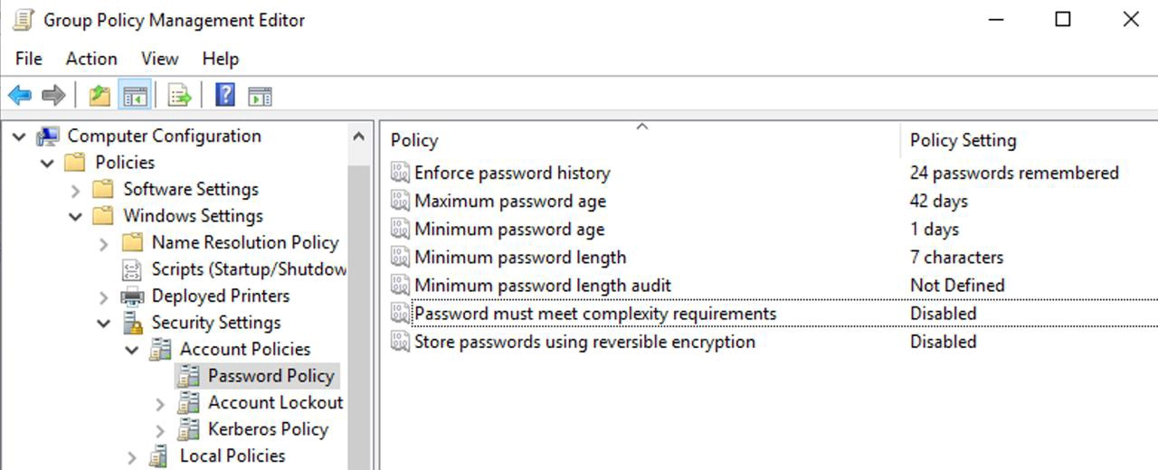Click the Security Settings lock icon
Viewport: 1158px width, 470px height.
pos(132,323)
